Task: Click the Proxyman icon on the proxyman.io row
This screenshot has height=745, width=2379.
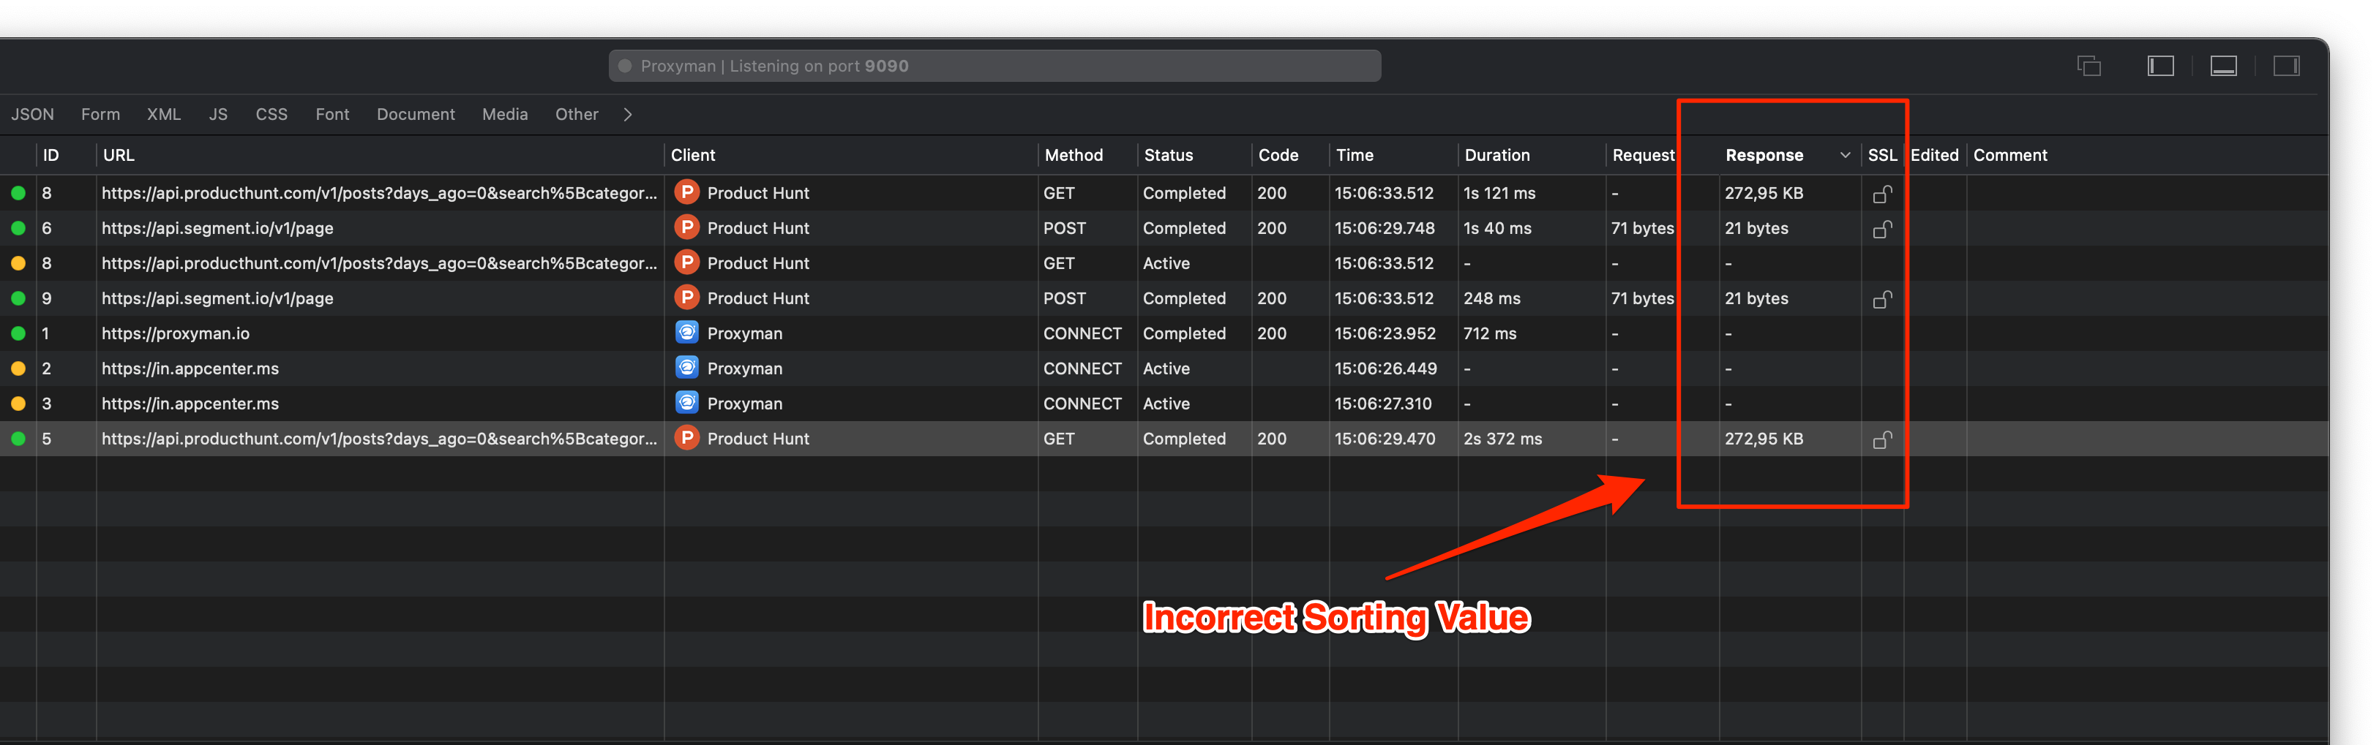Action: [x=686, y=333]
